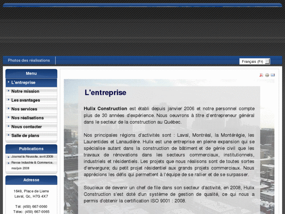This screenshot has height=214, width=285.
Task: Click the Publications panel header
Action: pyautogui.click(x=31, y=149)
